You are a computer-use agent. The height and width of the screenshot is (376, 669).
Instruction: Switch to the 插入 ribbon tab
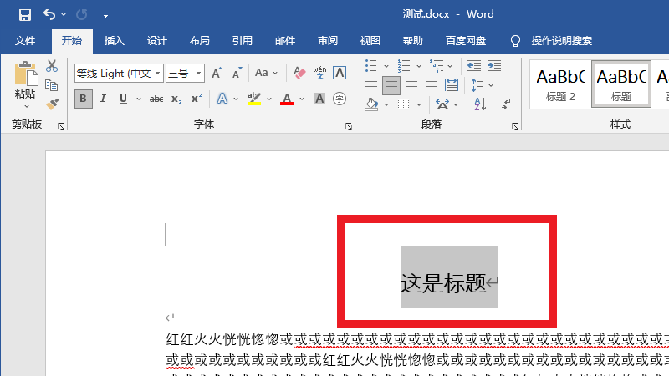114,41
